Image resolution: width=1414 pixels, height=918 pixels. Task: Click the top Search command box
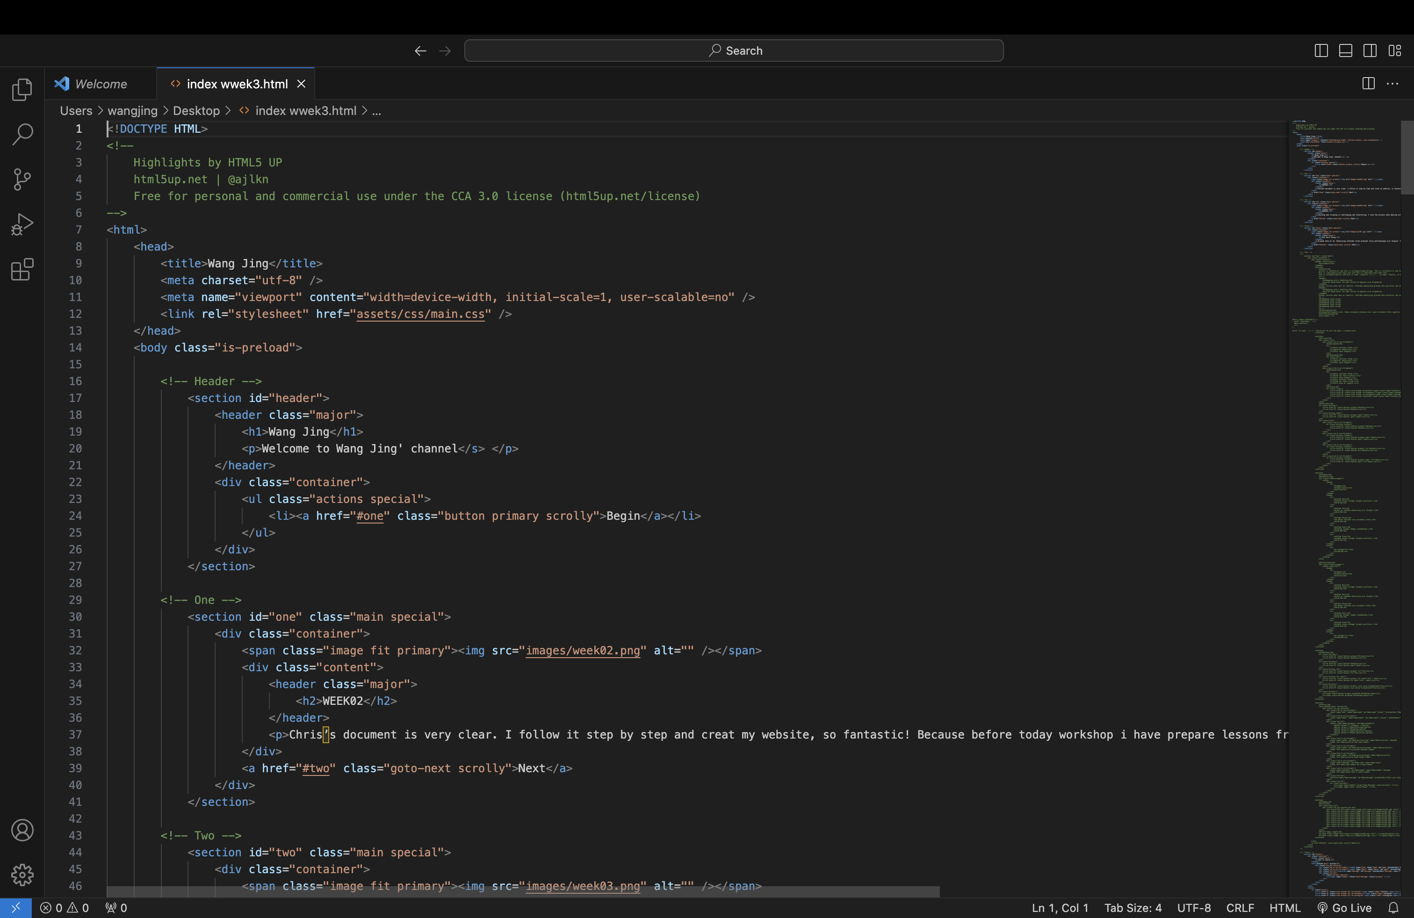pyautogui.click(x=733, y=50)
